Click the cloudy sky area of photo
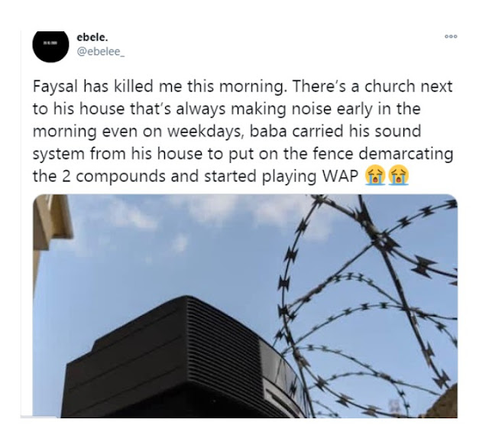Screen dimensions: 489x432 [x=175, y=237]
